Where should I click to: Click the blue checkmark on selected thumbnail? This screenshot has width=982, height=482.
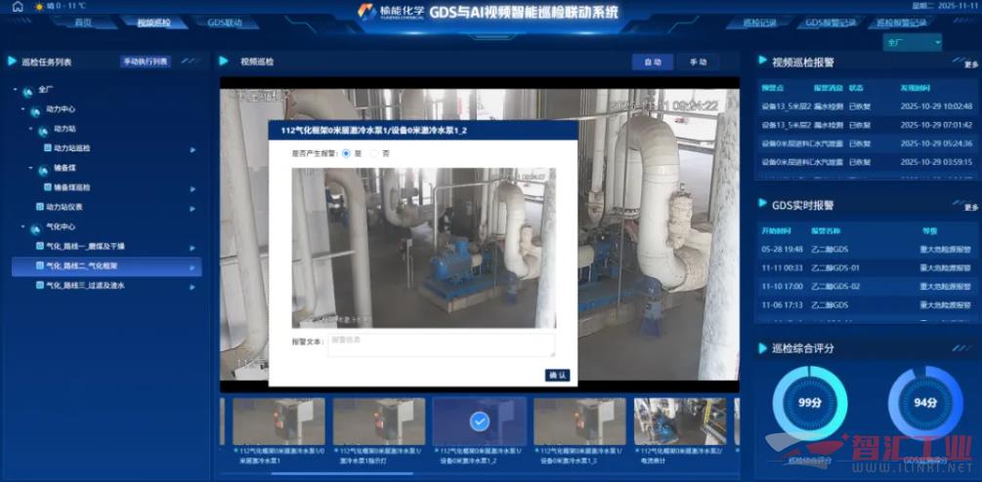pyautogui.click(x=479, y=422)
